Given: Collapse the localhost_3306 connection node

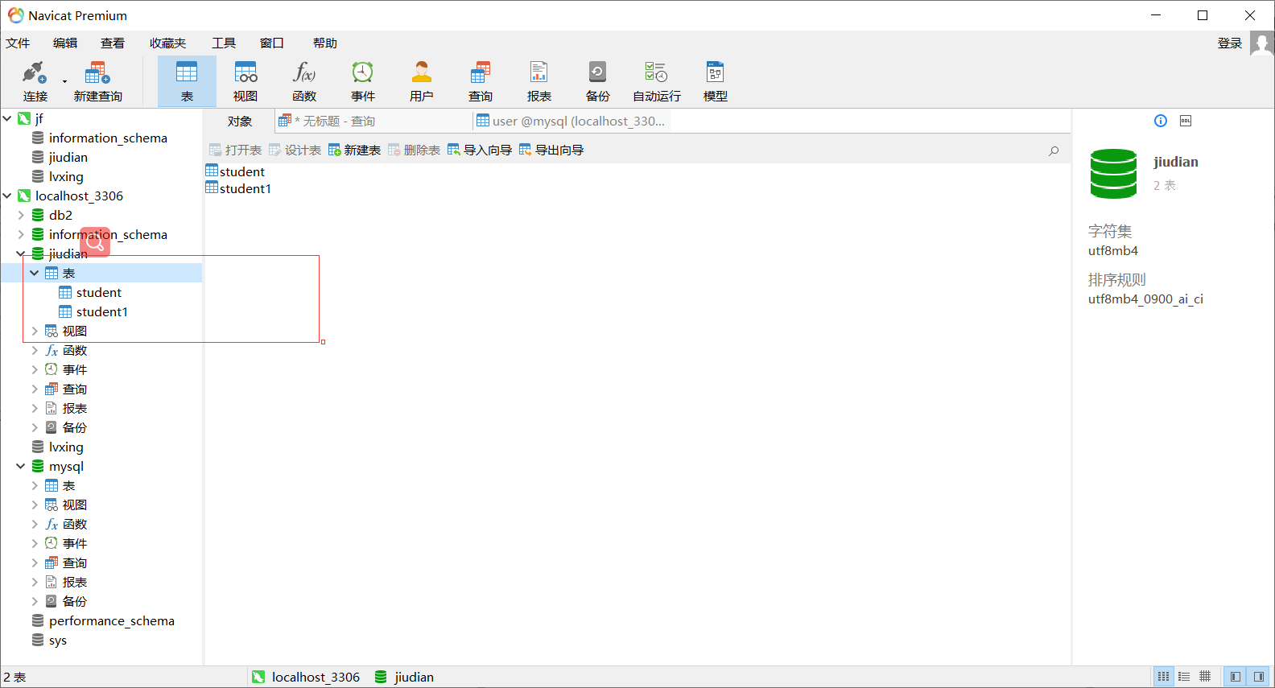Looking at the screenshot, I should click(7, 196).
